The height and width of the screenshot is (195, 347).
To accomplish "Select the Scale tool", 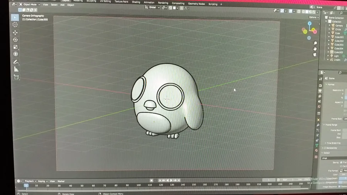I will point(15,47).
